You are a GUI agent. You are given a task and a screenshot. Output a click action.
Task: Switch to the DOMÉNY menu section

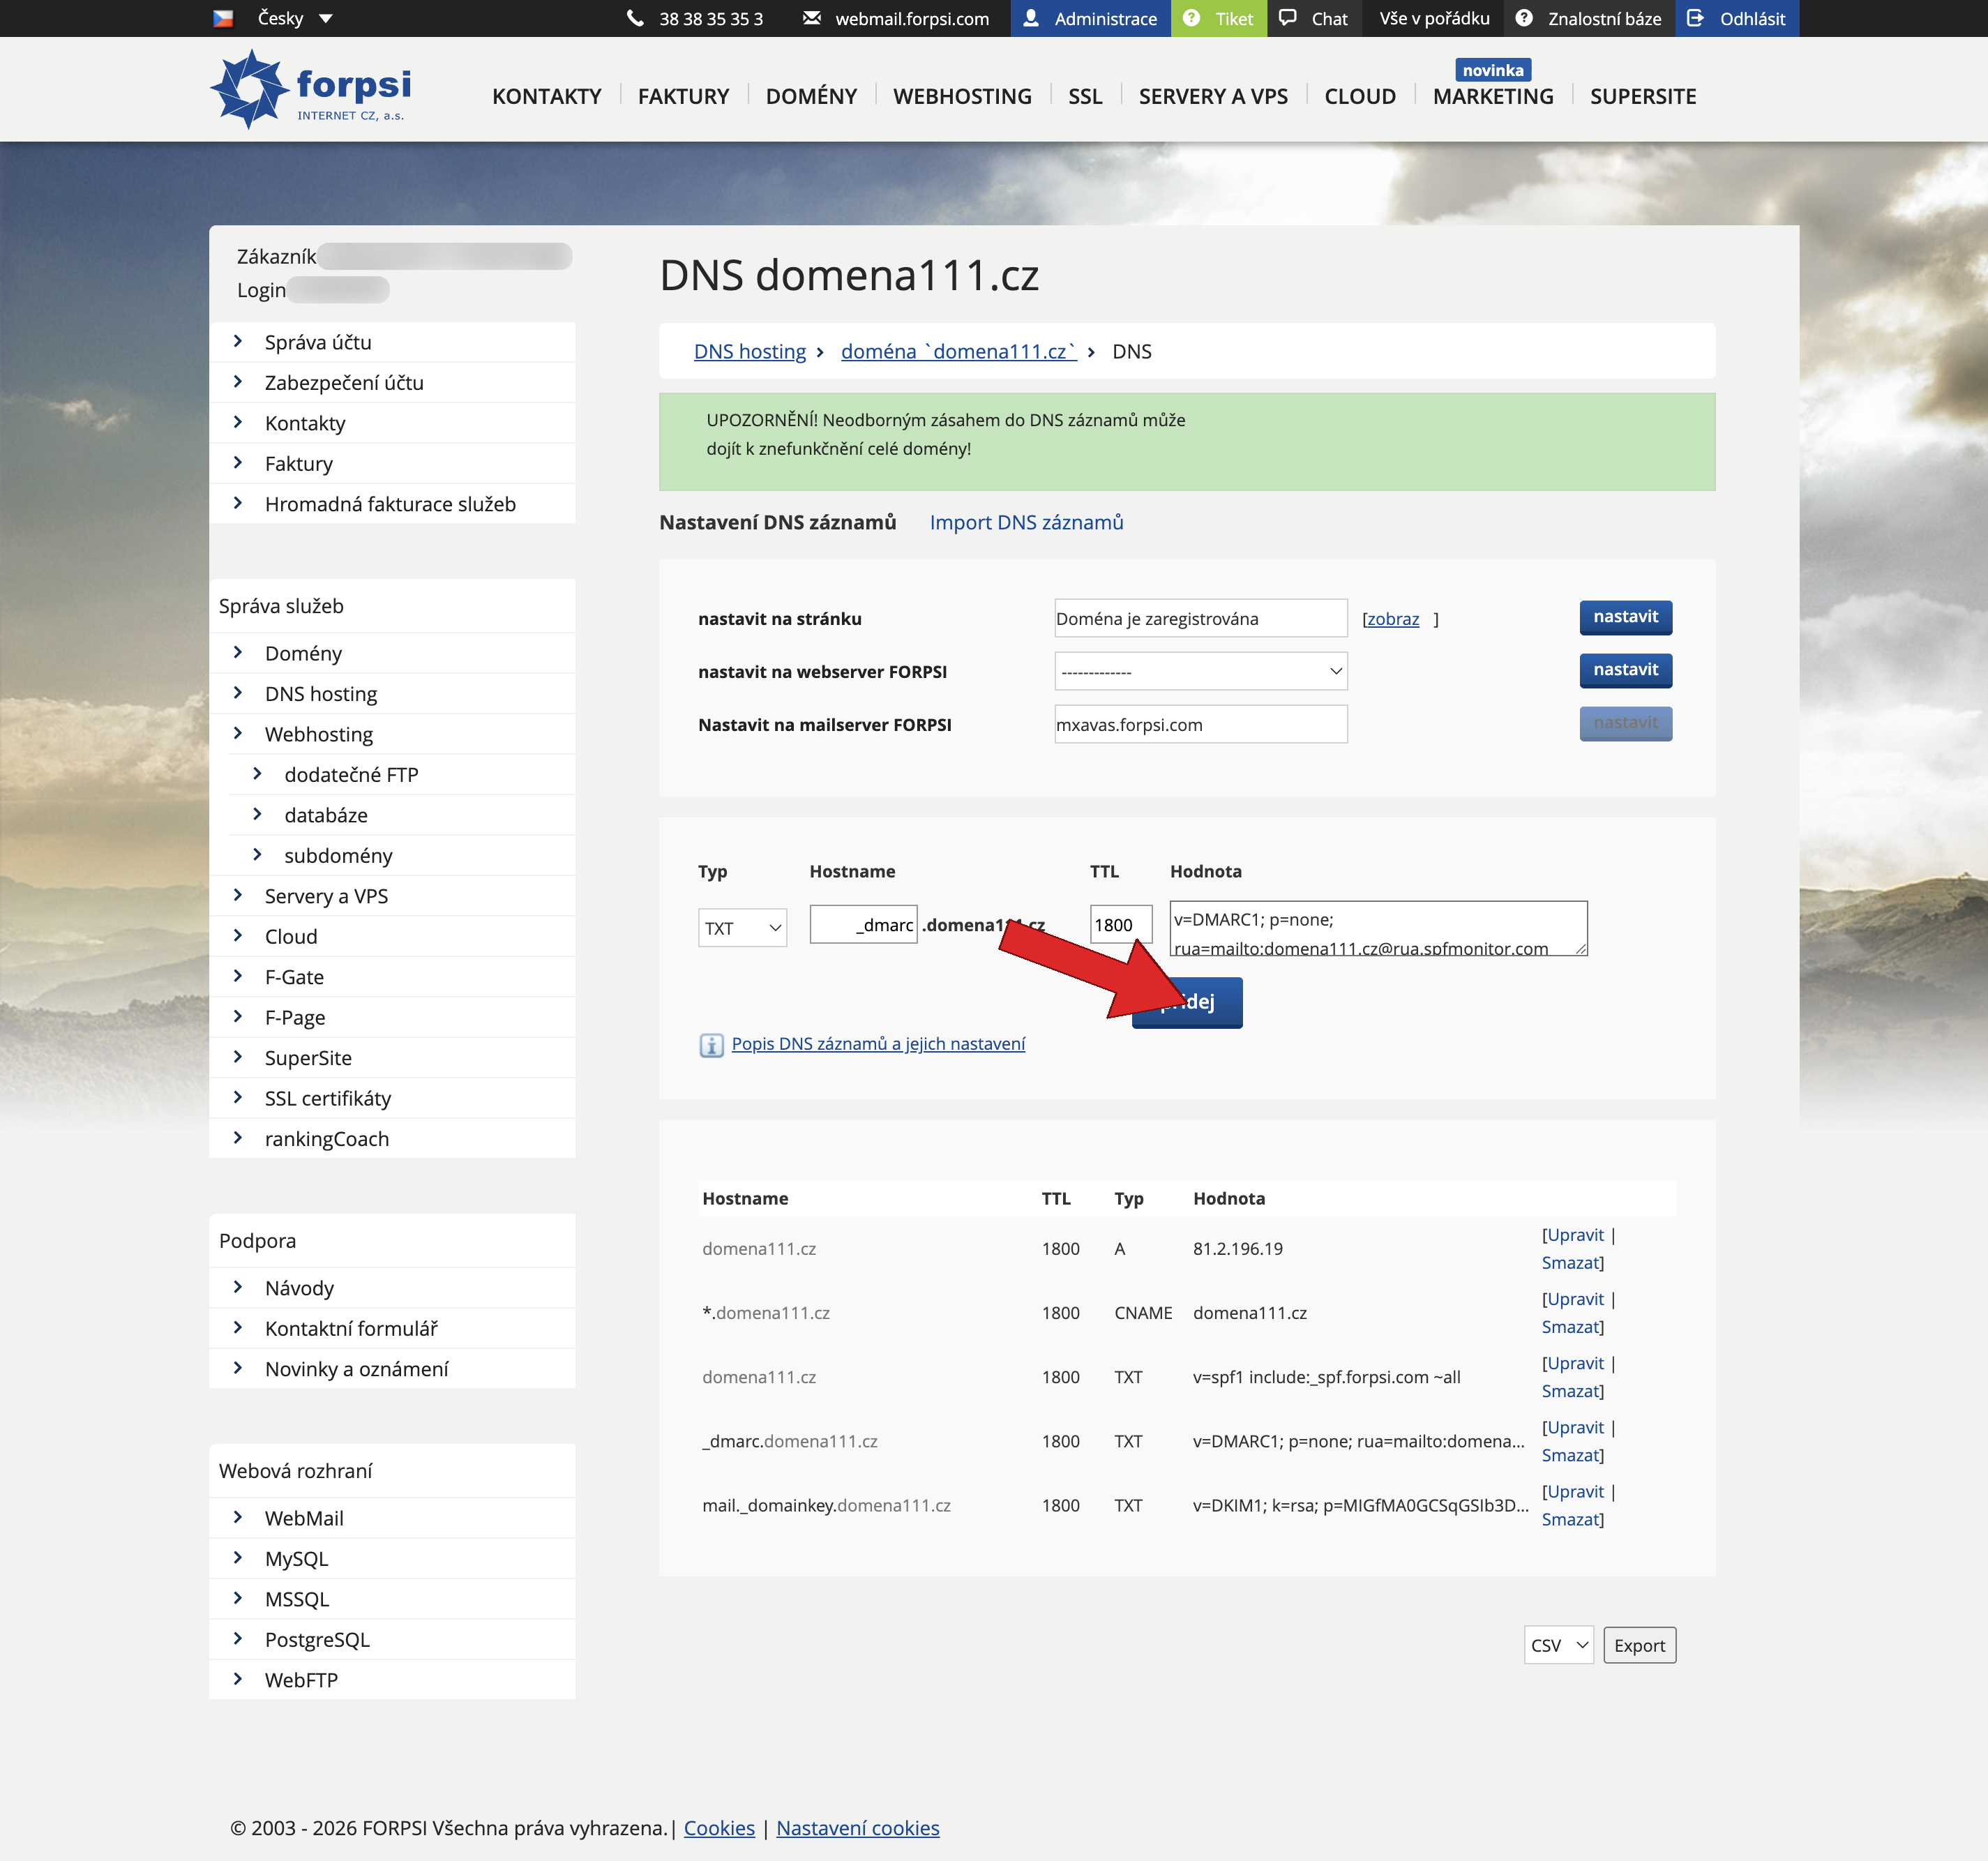click(x=811, y=96)
